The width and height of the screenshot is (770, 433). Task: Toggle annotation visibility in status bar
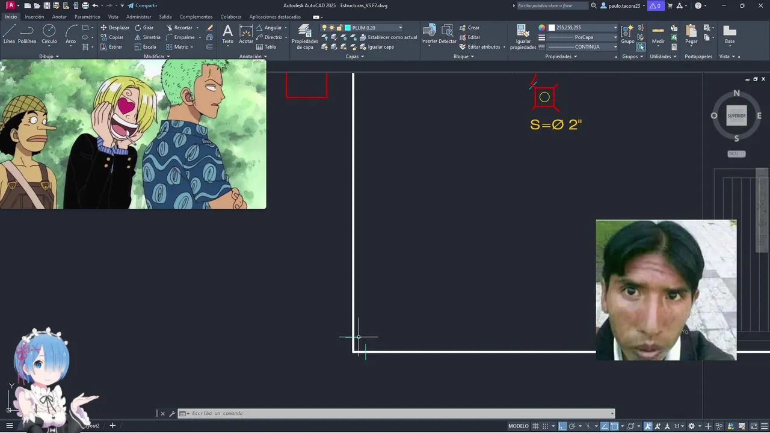(648, 426)
